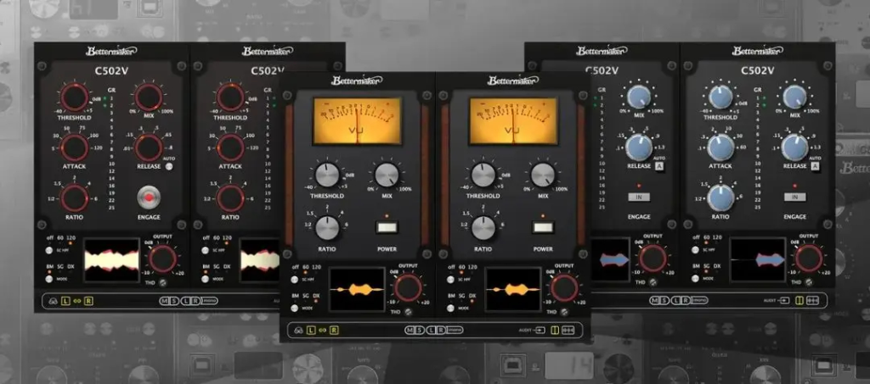Click blue ATTACK knob on far-right unit

(720, 147)
